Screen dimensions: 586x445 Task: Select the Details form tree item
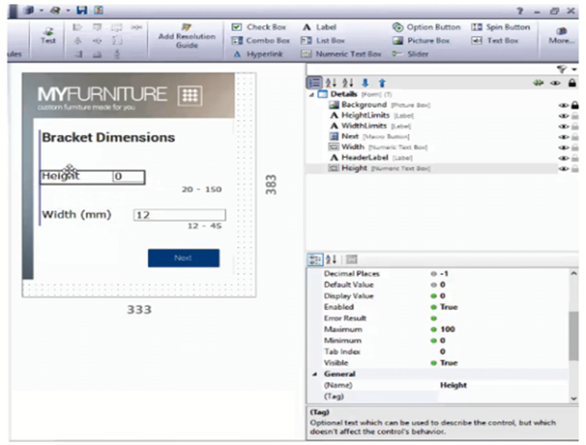(354, 94)
